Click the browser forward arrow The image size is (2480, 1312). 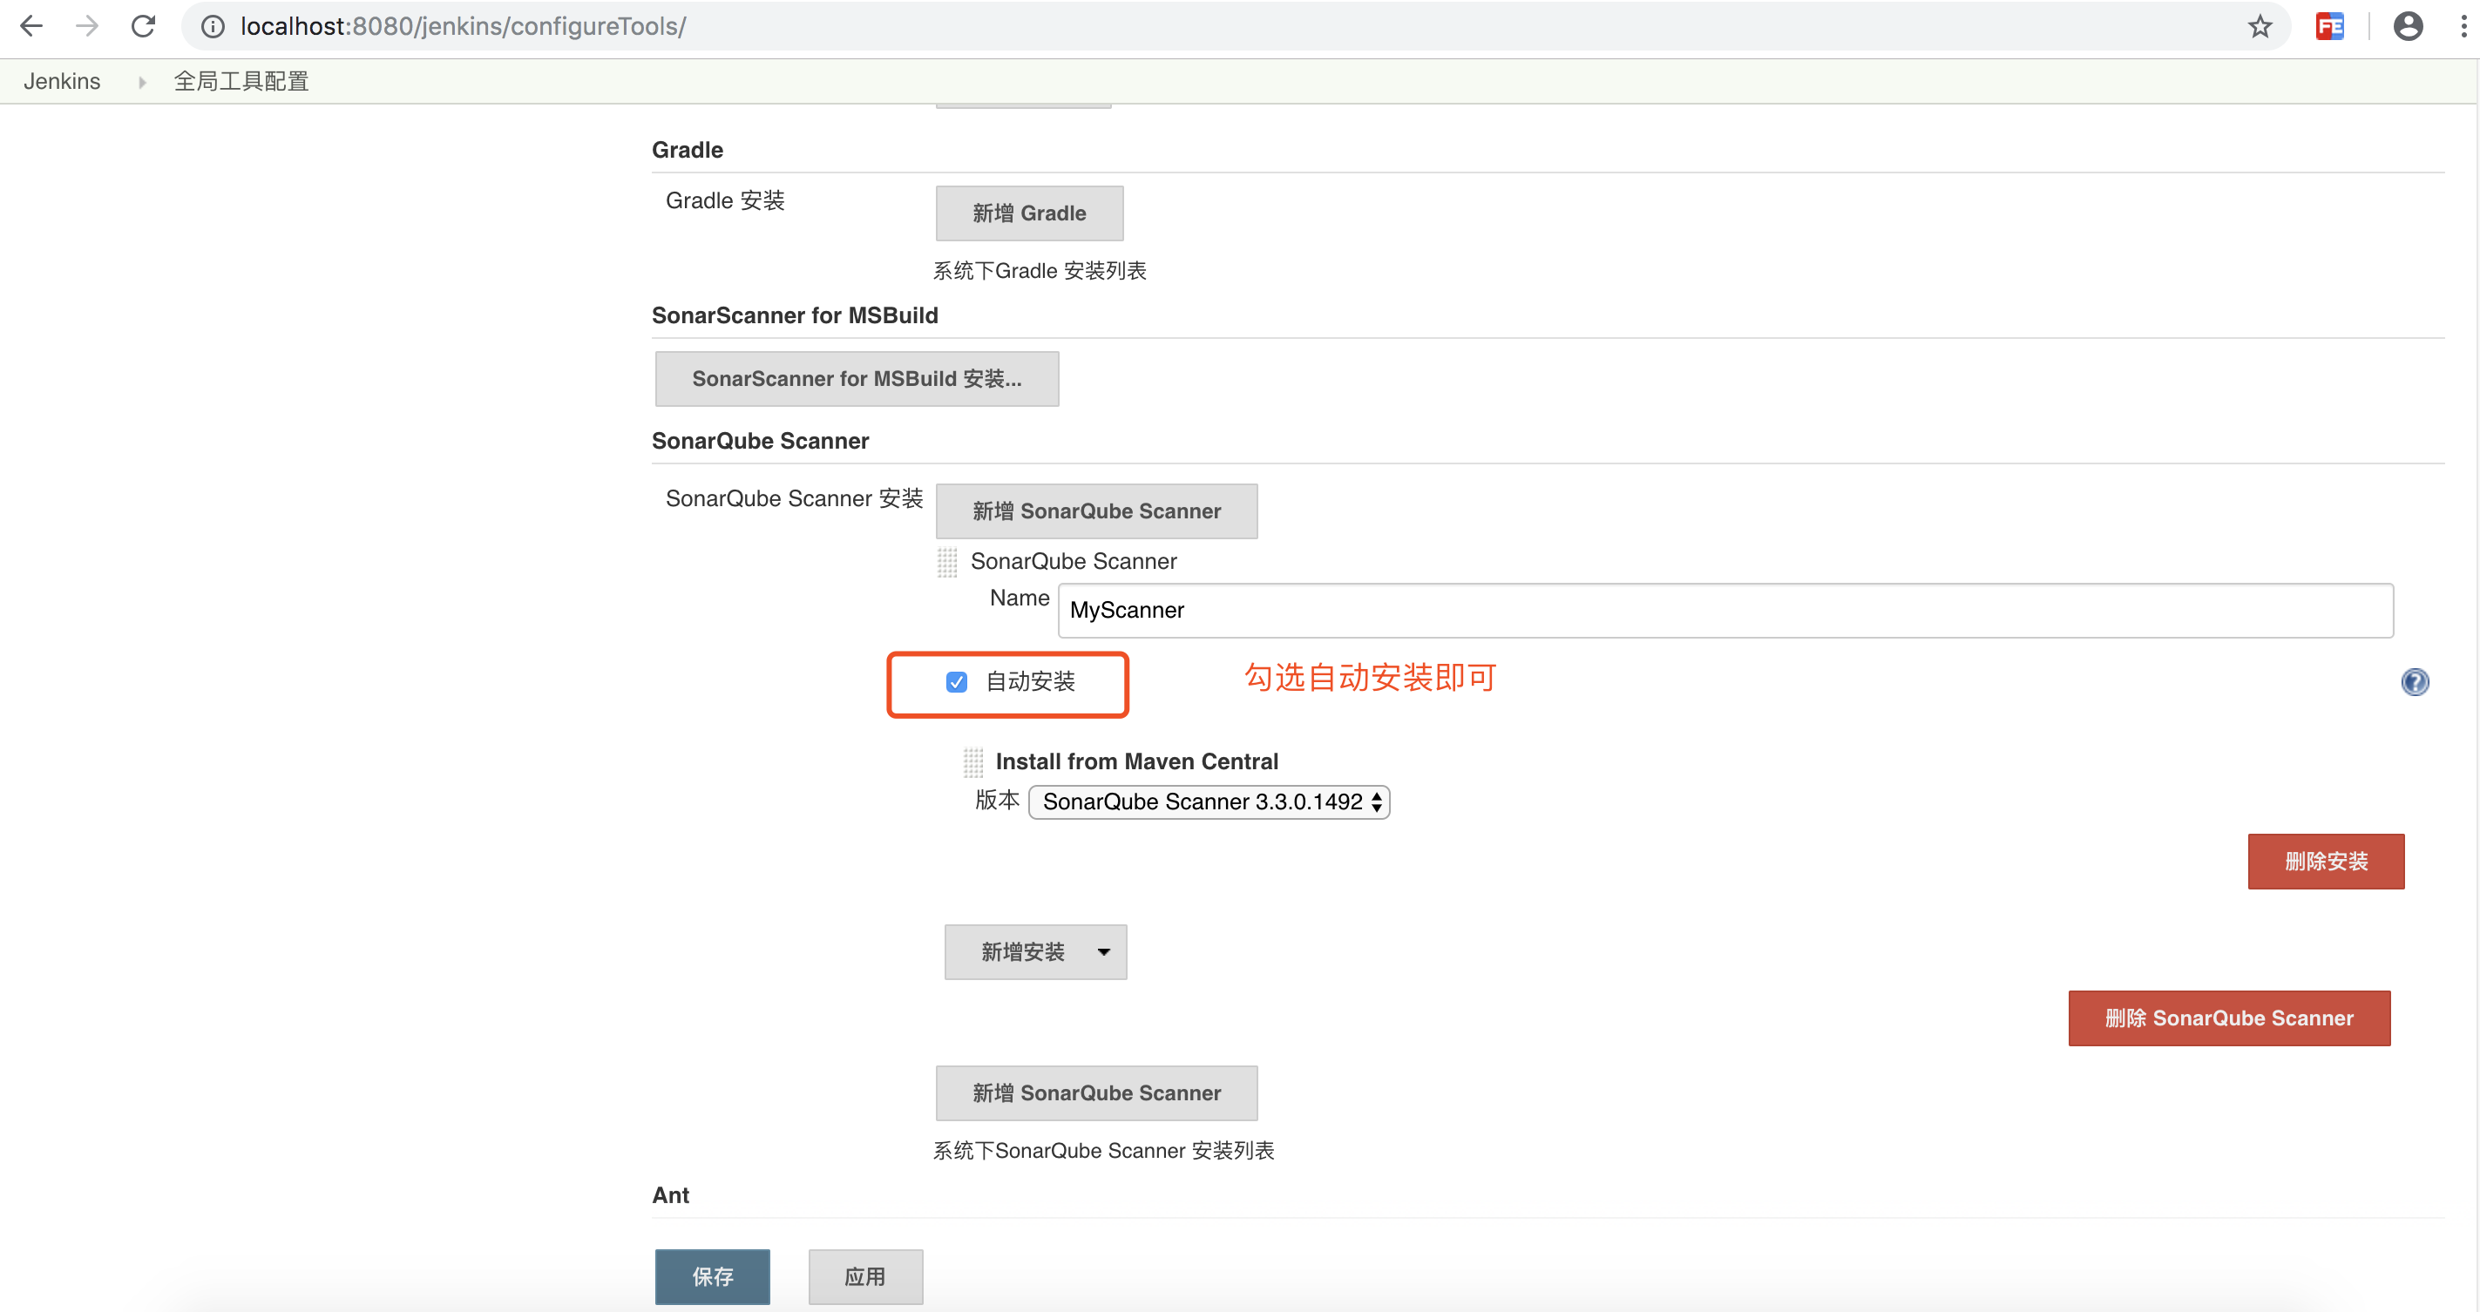pyautogui.click(x=88, y=26)
